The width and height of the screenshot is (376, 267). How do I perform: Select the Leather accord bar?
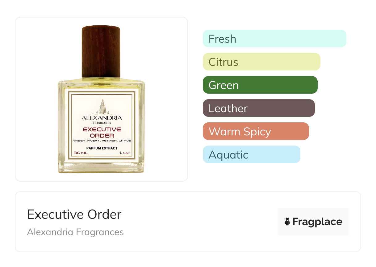[x=259, y=108]
